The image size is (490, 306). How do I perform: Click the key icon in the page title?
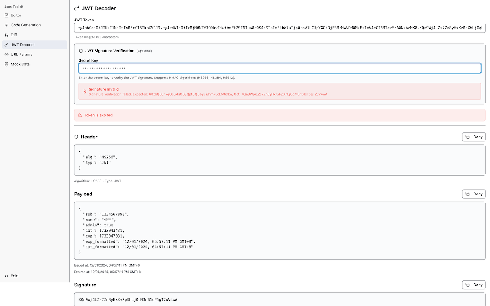pyautogui.click(x=76, y=8)
